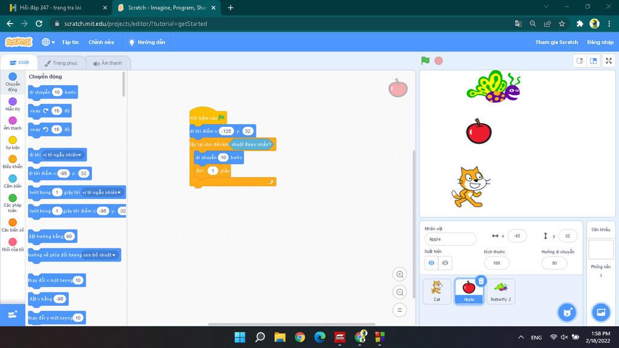The image size is (619, 348).
Task: Zoom in the code workspace
Action: tap(400, 274)
